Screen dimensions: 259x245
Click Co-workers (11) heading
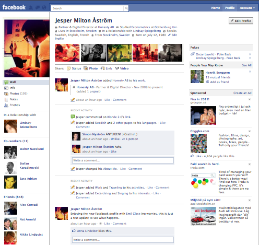16,141
